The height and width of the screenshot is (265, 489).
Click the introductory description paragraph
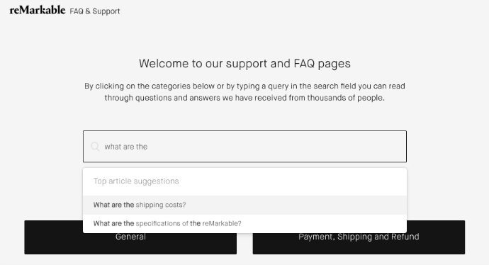click(x=244, y=92)
